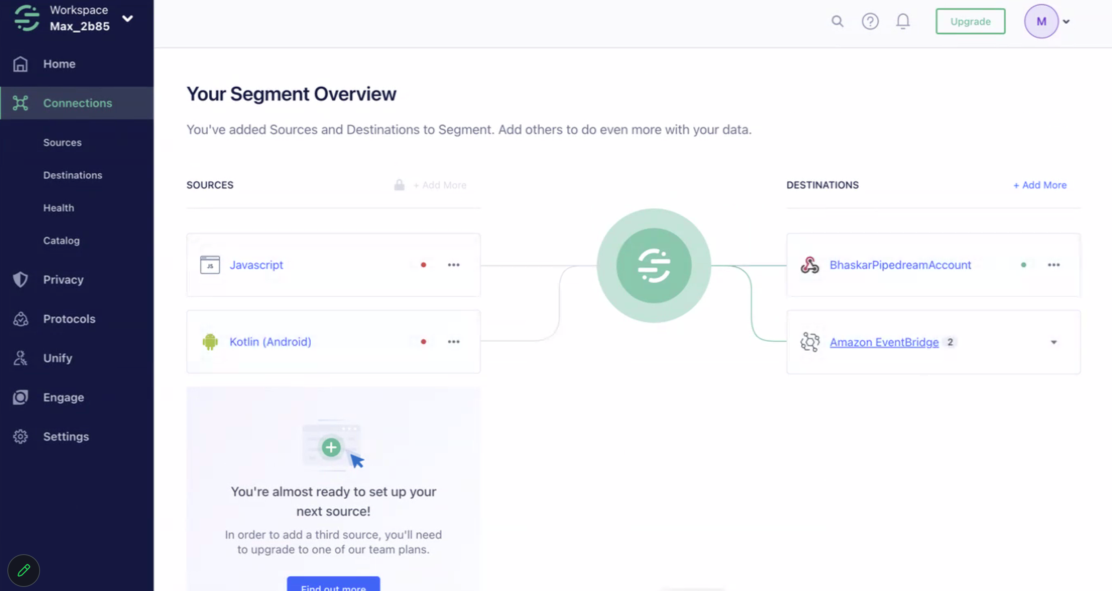Click the Connections nodes icon
This screenshot has height=591, width=1112.
coord(20,103)
